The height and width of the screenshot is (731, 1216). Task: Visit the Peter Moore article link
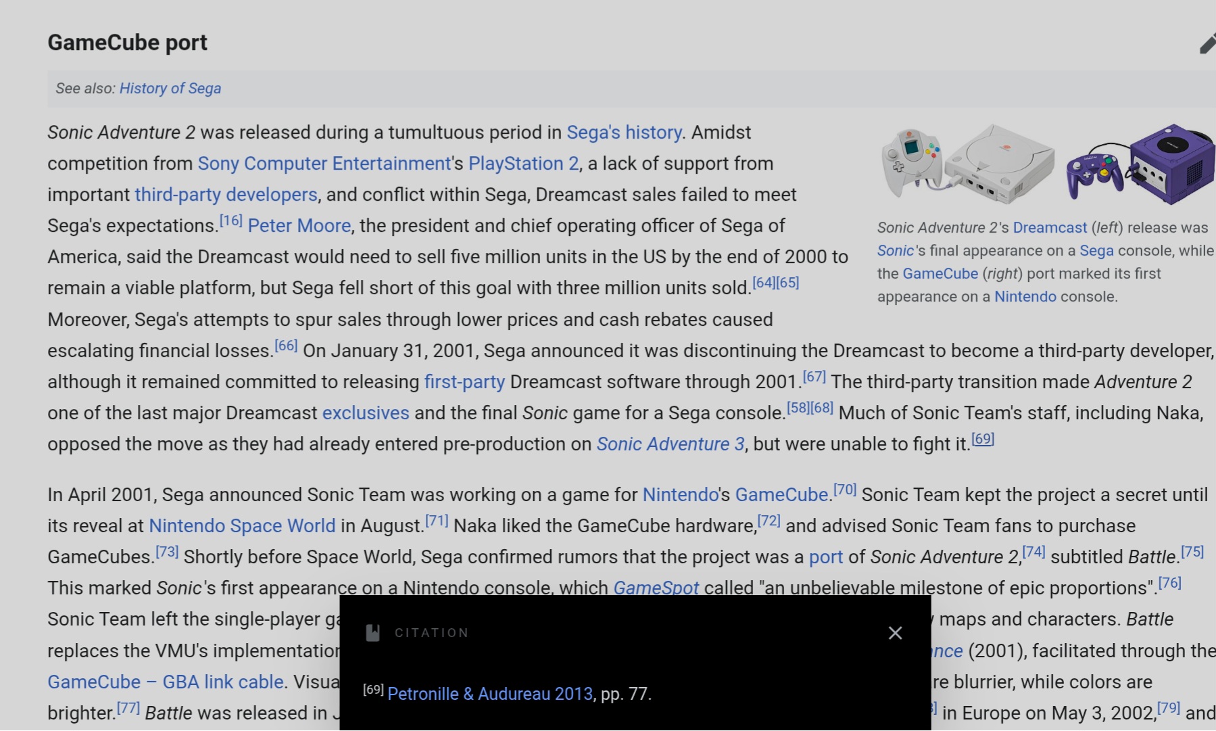click(x=299, y=226)
